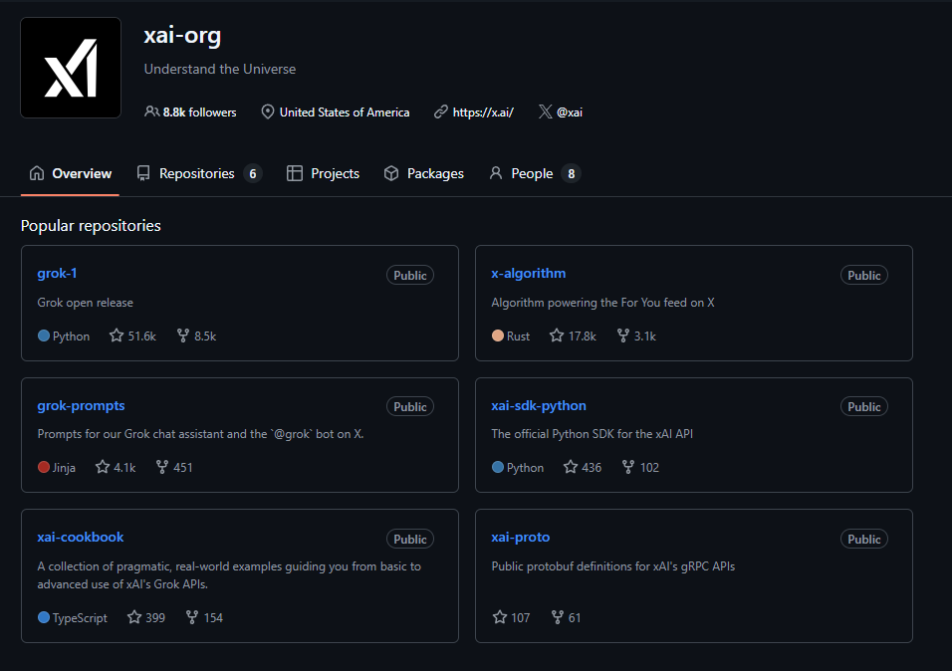
Task: Click the Packages cube icon
Action: pyautogui.click(x=391, y=173)
